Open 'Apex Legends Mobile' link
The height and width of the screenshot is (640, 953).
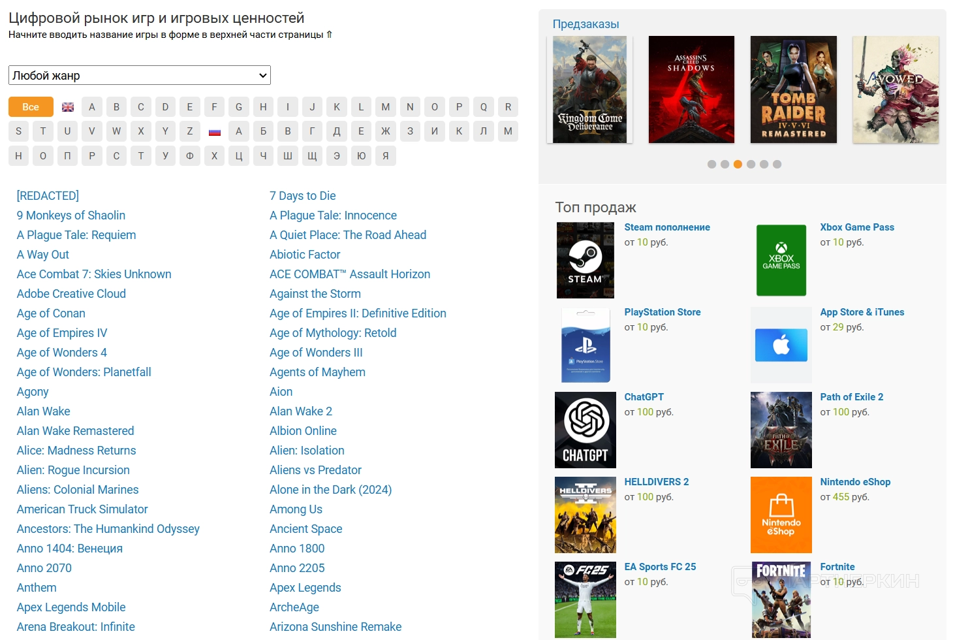coord(71,607)
